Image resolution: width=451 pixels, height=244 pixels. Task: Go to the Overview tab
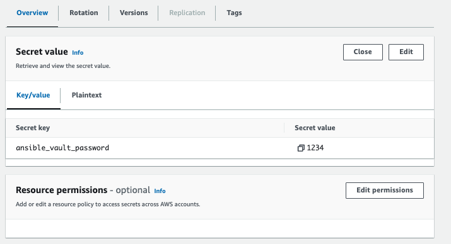32,13
